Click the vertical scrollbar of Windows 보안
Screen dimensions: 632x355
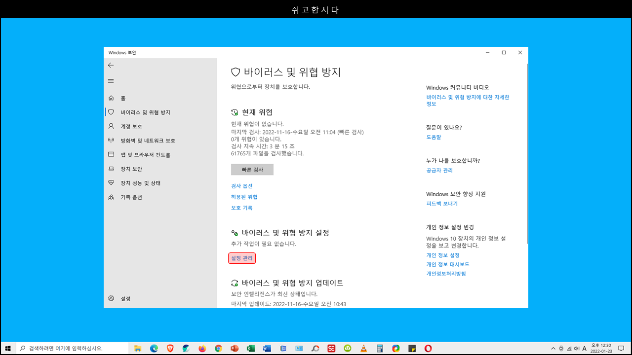coord(527,153)
